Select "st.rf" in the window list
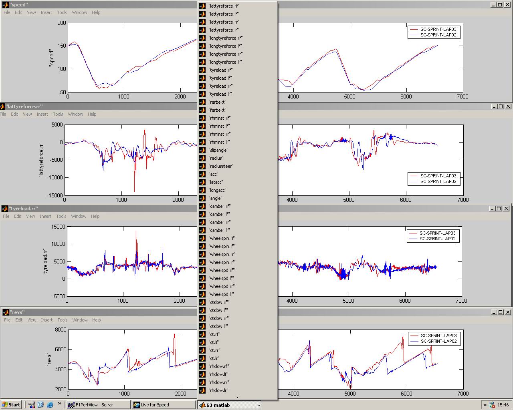This screenshot has width=513, height=410. tap(238, 334)
